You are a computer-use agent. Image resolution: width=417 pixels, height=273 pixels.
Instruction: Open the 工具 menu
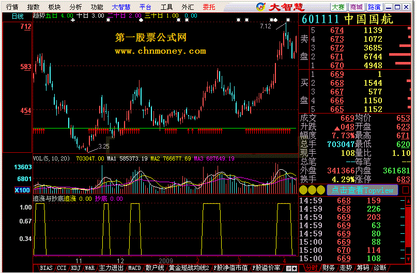166,7
